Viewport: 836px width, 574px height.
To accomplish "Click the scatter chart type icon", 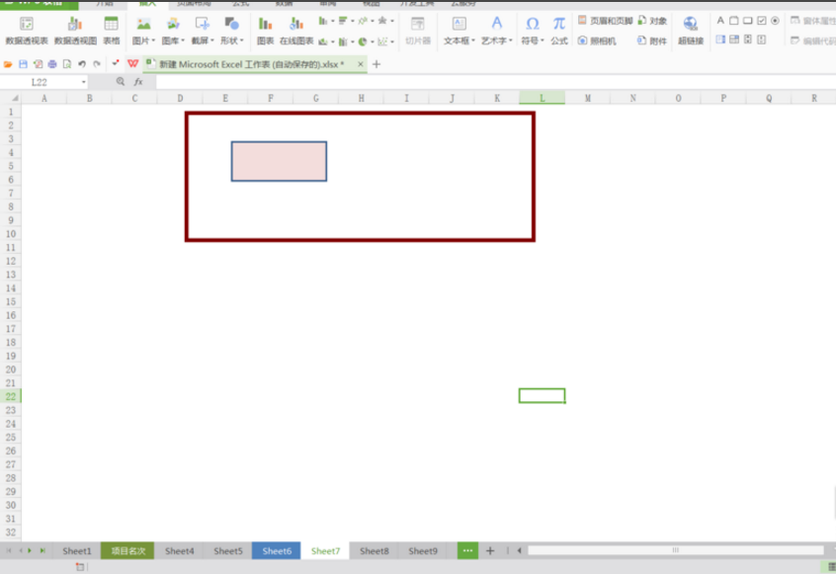I will click(x=382, y=41).
